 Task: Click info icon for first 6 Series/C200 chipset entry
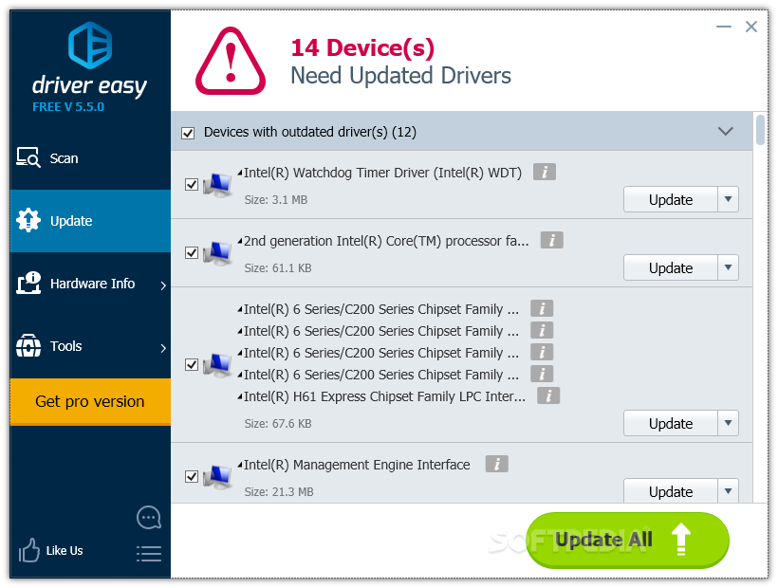point(542,308)
